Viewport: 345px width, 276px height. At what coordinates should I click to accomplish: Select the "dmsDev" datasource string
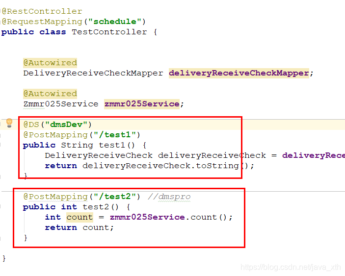(66, 125)
